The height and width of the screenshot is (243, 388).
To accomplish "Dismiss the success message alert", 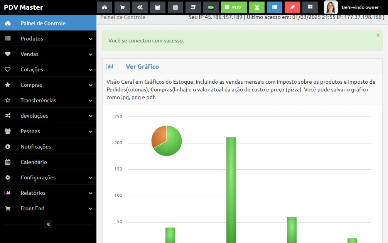I will 378,35.
